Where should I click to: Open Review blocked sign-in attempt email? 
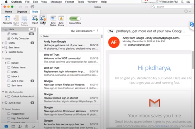tap(70, 98)
